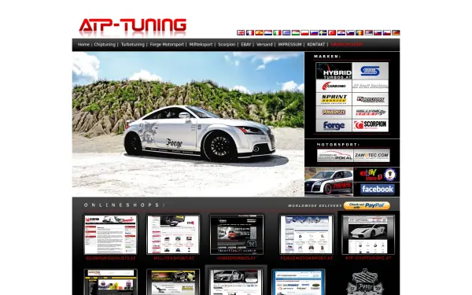Open the news car banner image
The width and height of the screenshot is (472, 295).
point(329,182)
